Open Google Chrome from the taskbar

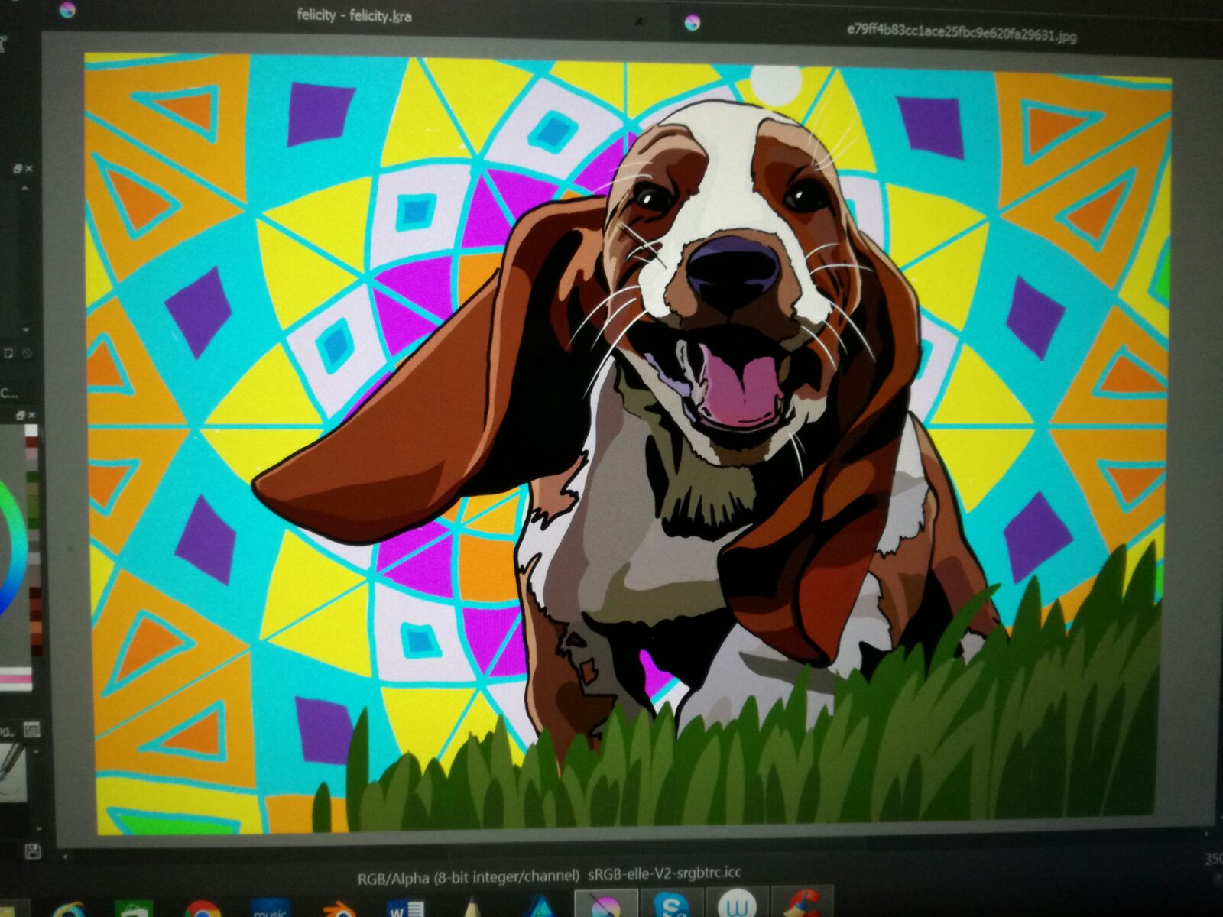202,909
